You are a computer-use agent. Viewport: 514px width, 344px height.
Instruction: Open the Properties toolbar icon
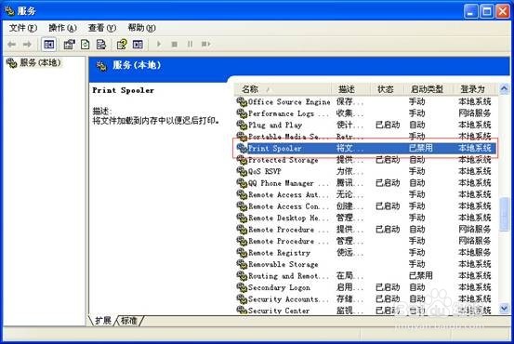(x=69, y=44)
